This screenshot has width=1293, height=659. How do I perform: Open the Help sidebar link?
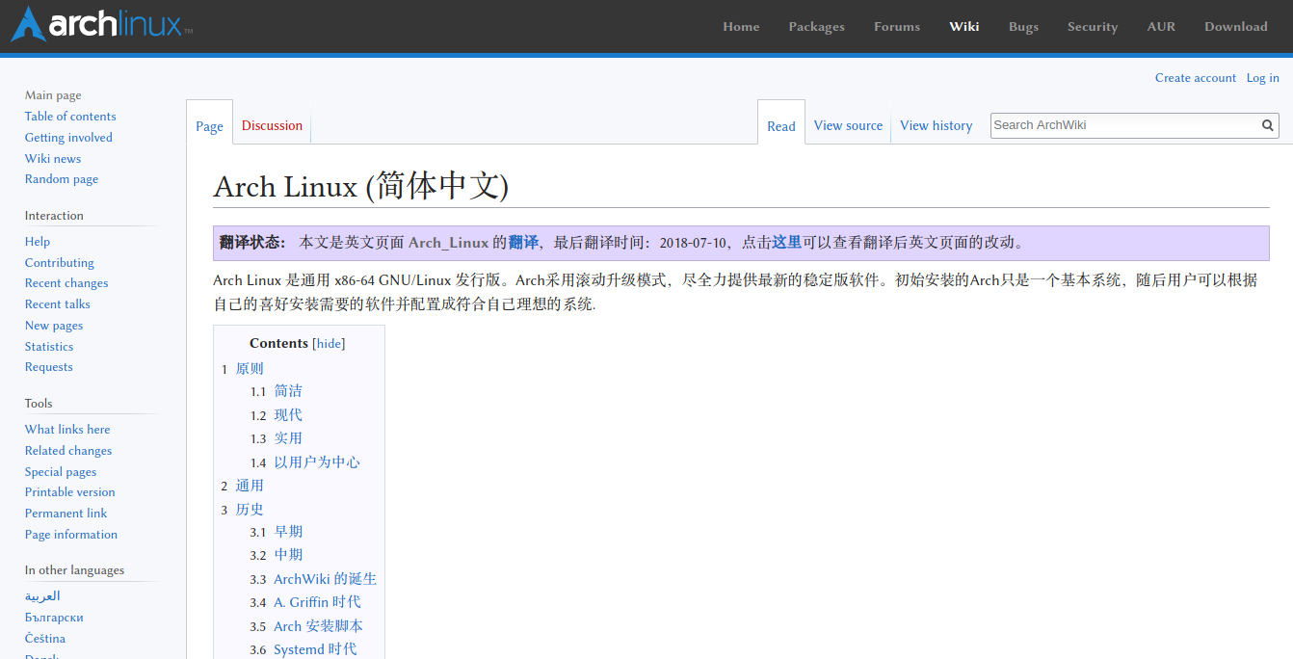pos(38,242)
